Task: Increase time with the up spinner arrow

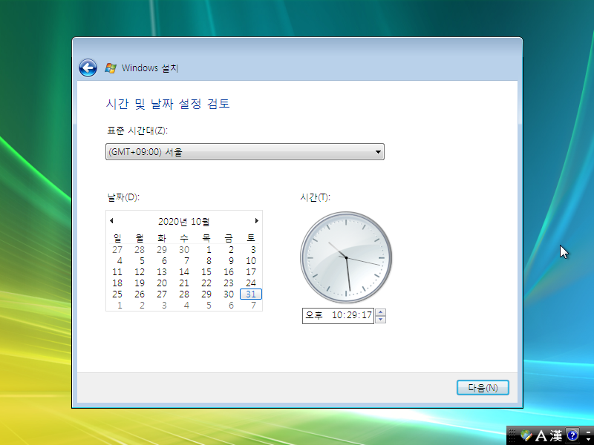Action: pos(381,312)
